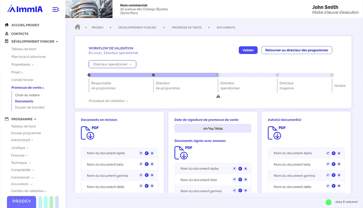The image size is (363, 208).
Task: Edit document gamma in Documents signés list
Action: pyautogui.click(x=234, y=190)
